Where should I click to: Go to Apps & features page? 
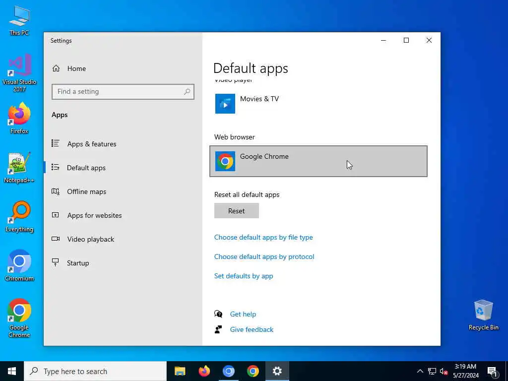point(92,144)
